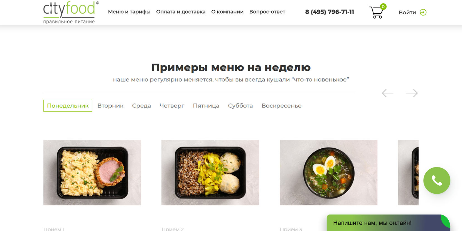Open Меню и тарифы page
The image size is (462, 231).
[129, 12]
